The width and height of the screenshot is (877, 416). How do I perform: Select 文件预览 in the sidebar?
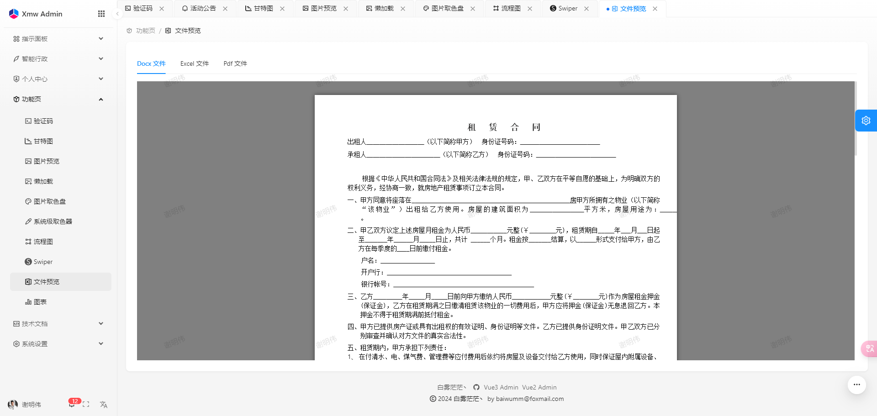[x=61, y=282]
